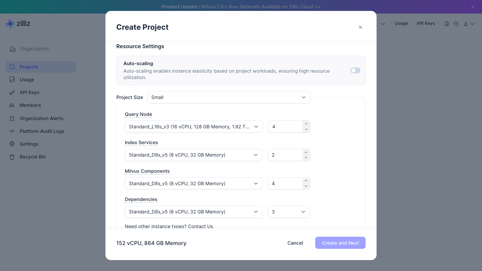Go to Organization in the sidebar
This screenshot has width=482, height=271.
[x=34, y=49]
